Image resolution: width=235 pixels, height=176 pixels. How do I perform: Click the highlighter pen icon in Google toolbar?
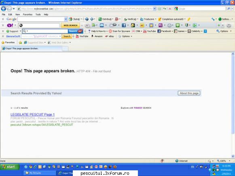(x=189, y=19)
